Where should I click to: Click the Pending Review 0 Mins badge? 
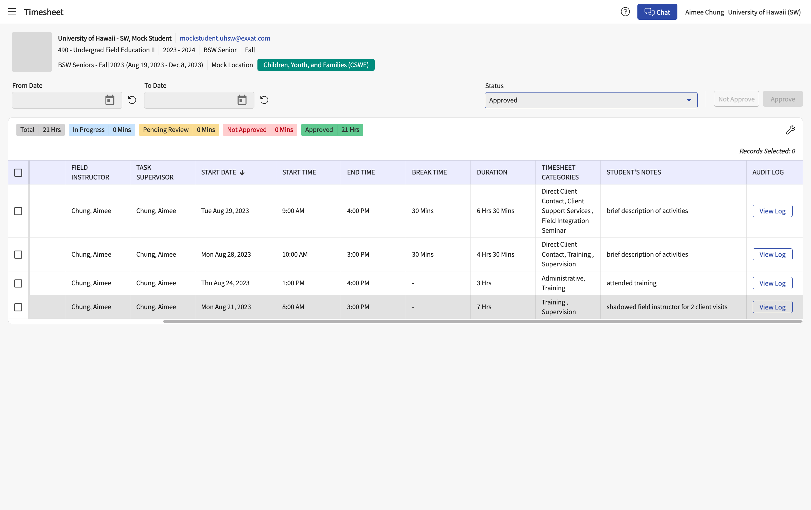pyautogui.click(x=179, y=130)
